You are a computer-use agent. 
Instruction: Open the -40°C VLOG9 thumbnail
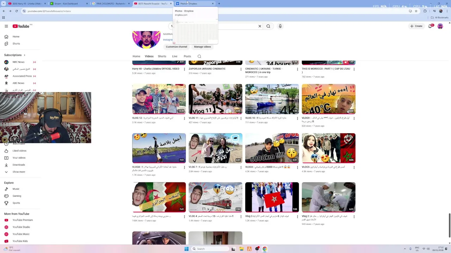(x=329, y=99)
